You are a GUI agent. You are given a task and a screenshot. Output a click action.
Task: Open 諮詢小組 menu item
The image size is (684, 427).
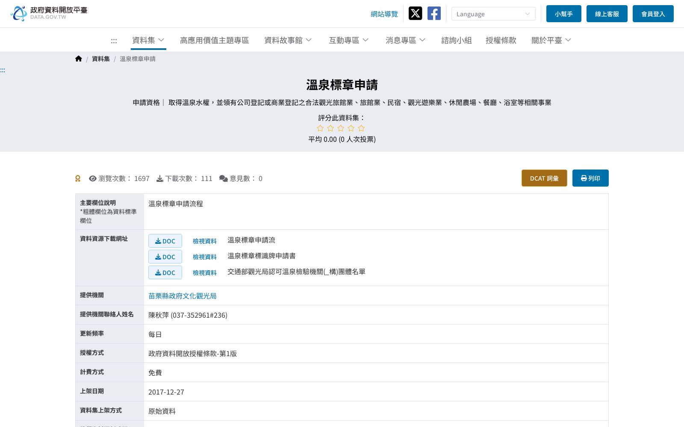[x=457, y=40]
